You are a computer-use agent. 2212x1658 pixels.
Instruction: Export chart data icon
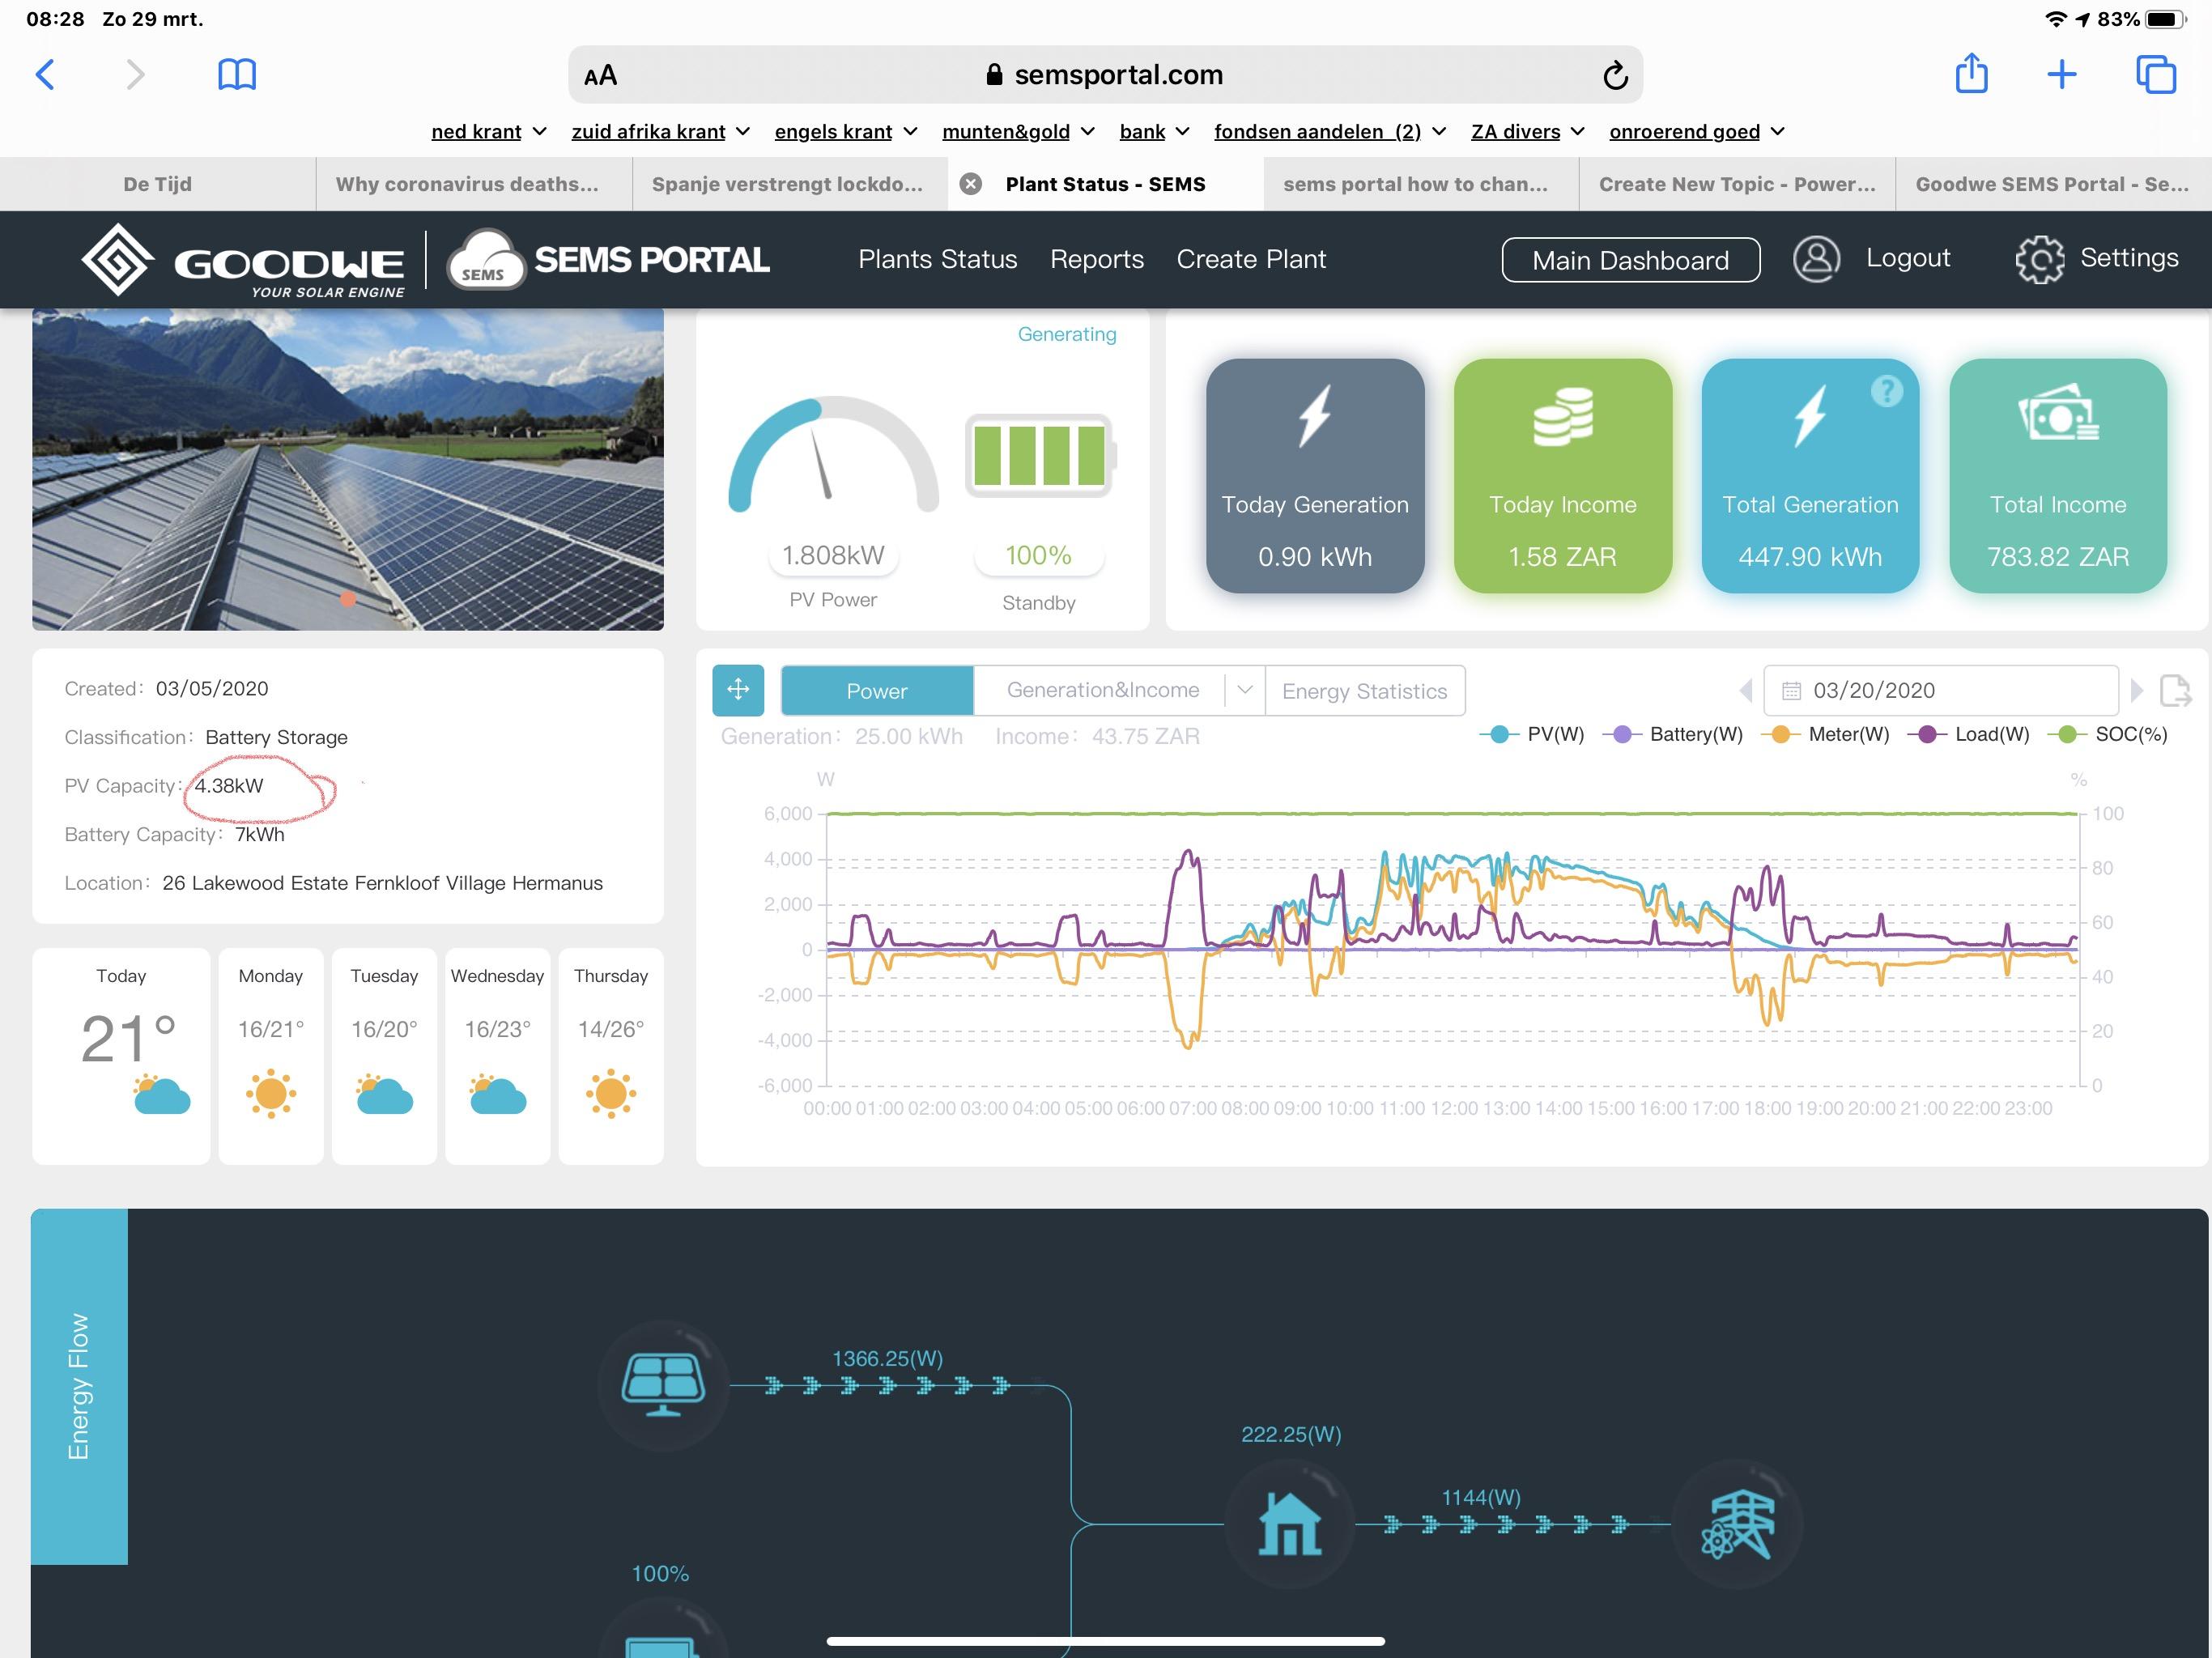[x=2175, y=690]
